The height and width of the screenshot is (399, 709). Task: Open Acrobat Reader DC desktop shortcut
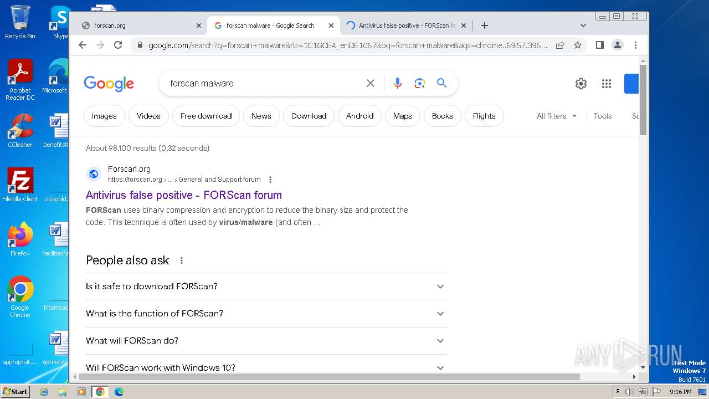[x=20, y=80]
